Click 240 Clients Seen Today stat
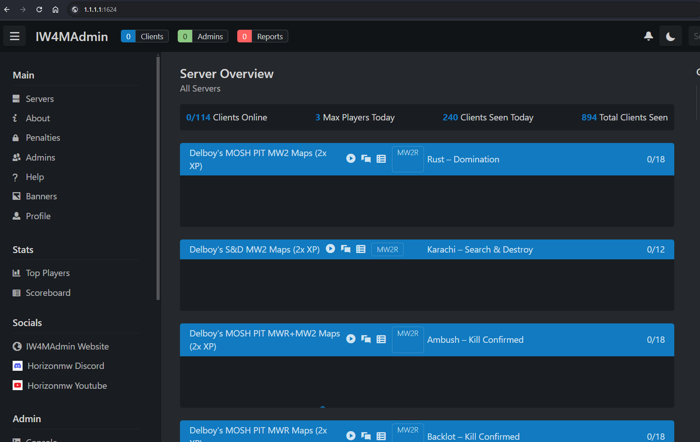This screenshot has height=442, width=700. (488, 117)
